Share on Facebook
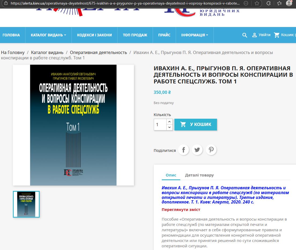The height and width of the screenshot is (250, 296). 183,150
